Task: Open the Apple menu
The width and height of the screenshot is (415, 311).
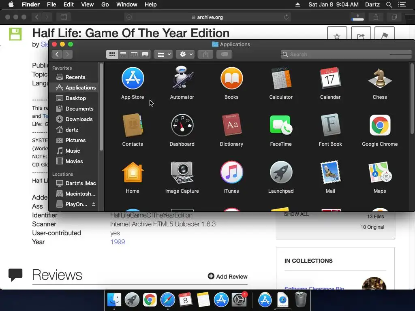Action: coord(11,4)
